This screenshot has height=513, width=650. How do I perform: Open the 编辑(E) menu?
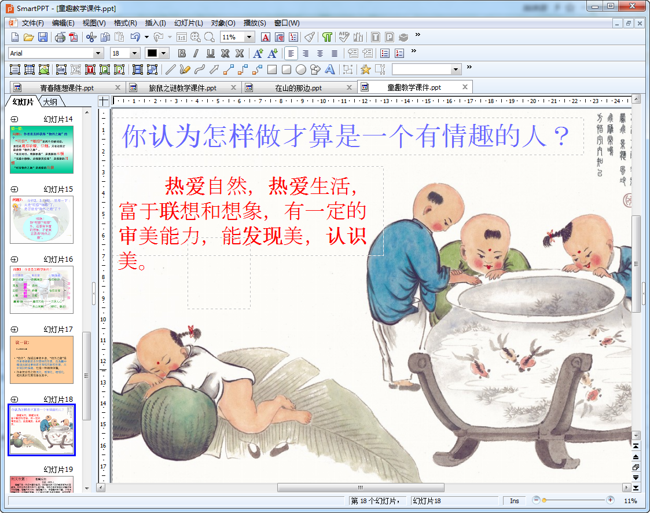(x=63, y=23)
